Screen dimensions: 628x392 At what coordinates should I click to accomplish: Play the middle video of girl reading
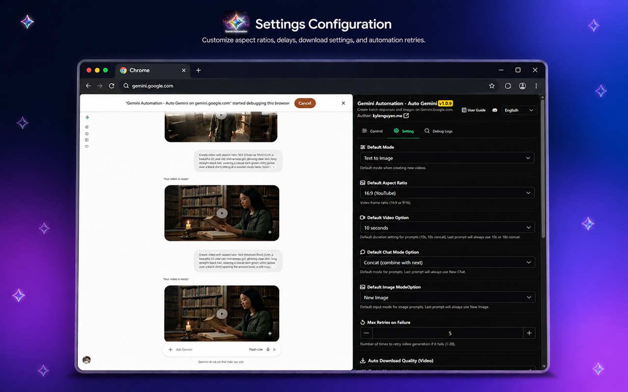click(x=222, y=213)
